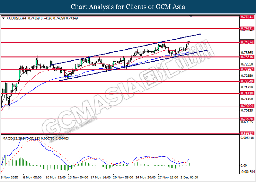
Task: Click the 6 Nov 00:00 time label
Action: pyautogui.click(x=32, y=177)
